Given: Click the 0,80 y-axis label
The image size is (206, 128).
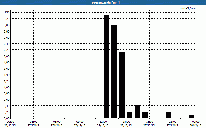Looking at the screenshot, I should (x=7, y=93).
